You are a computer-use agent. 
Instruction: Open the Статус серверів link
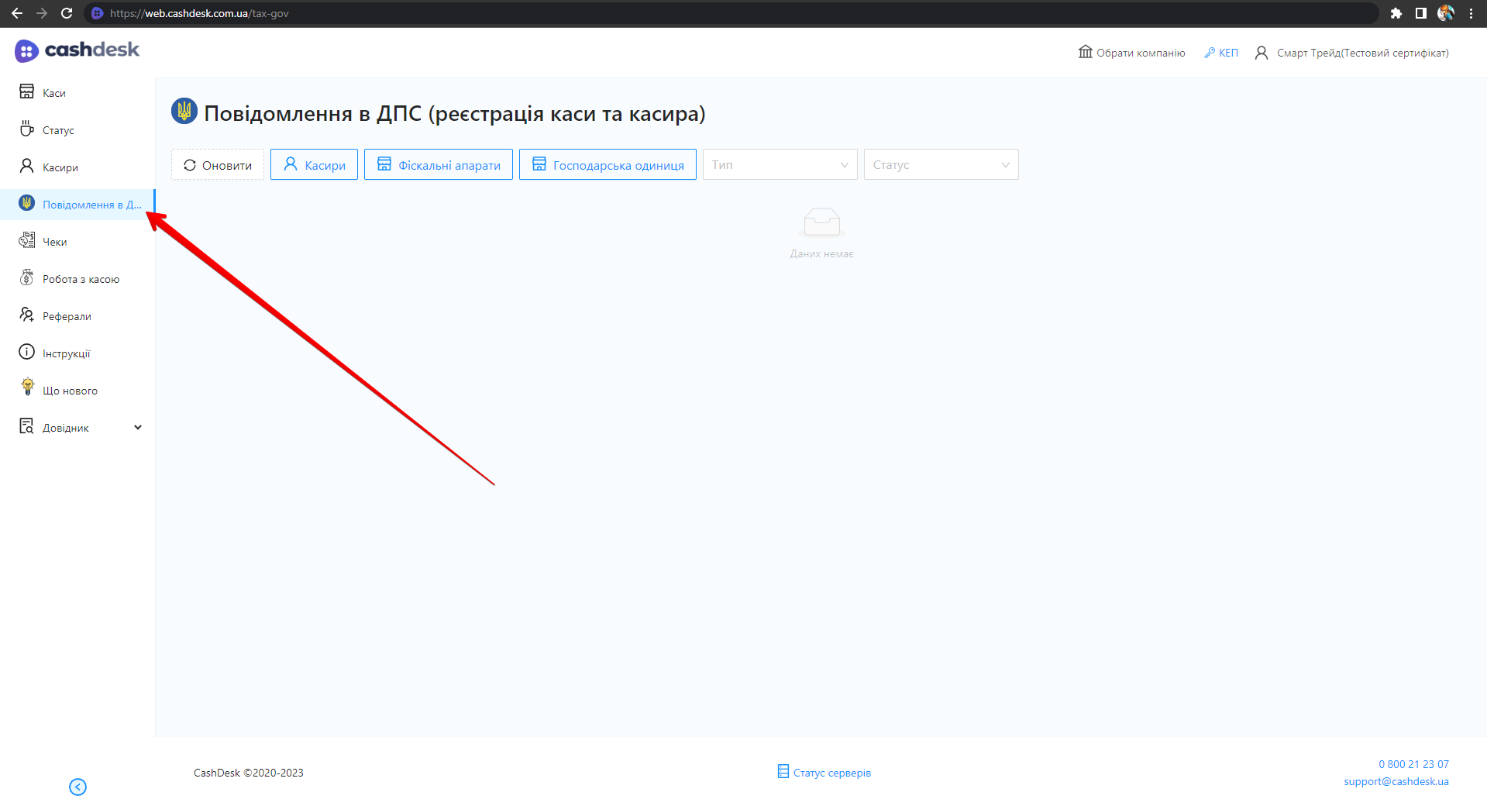(824, 773)
